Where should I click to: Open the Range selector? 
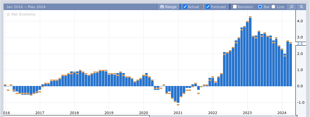(168, 7)
